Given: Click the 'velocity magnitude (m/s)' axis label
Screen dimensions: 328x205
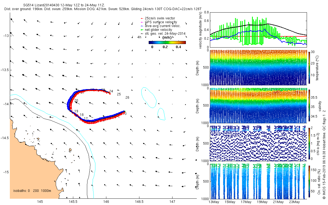Looking at the screenshot, I should [201, 31].
